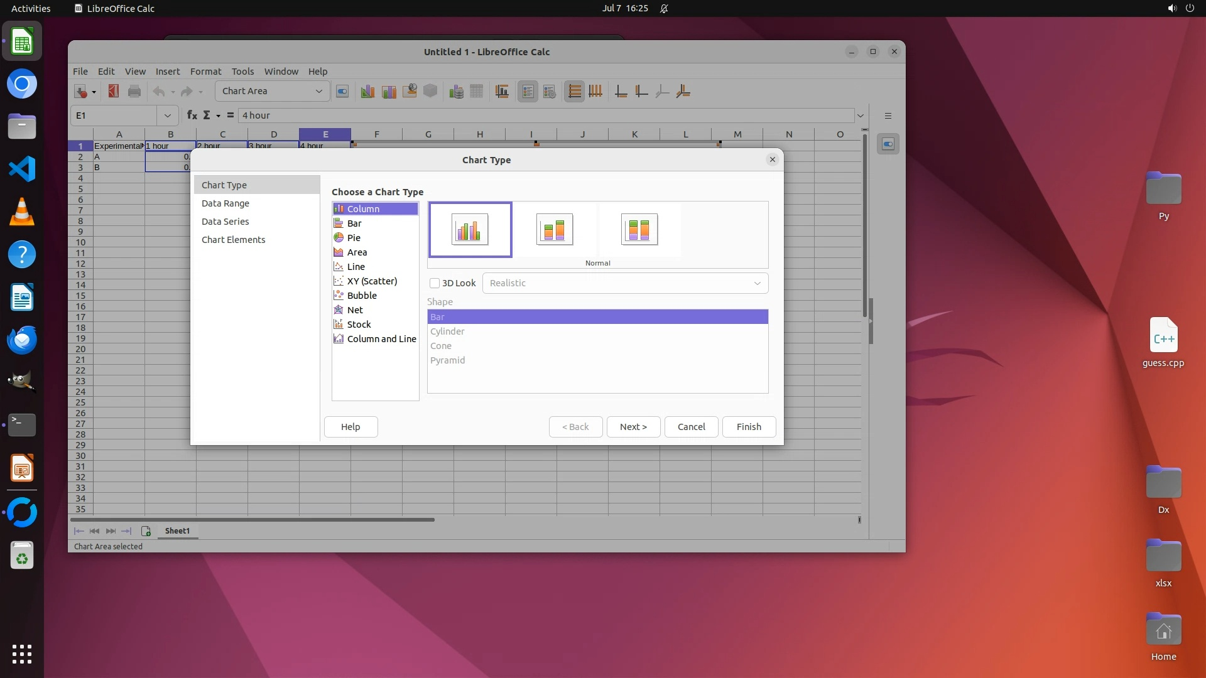
Task: Choose the XY (Scatter) chart type
Action: (372, 281)
